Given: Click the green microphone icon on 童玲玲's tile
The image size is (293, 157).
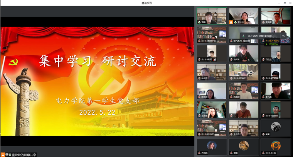Looking at the screenshot, I should click(x=235, y=22).
